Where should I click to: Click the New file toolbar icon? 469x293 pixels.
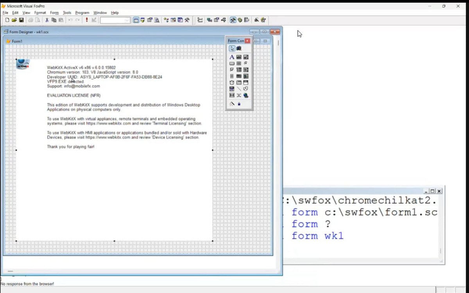[7, 20]
